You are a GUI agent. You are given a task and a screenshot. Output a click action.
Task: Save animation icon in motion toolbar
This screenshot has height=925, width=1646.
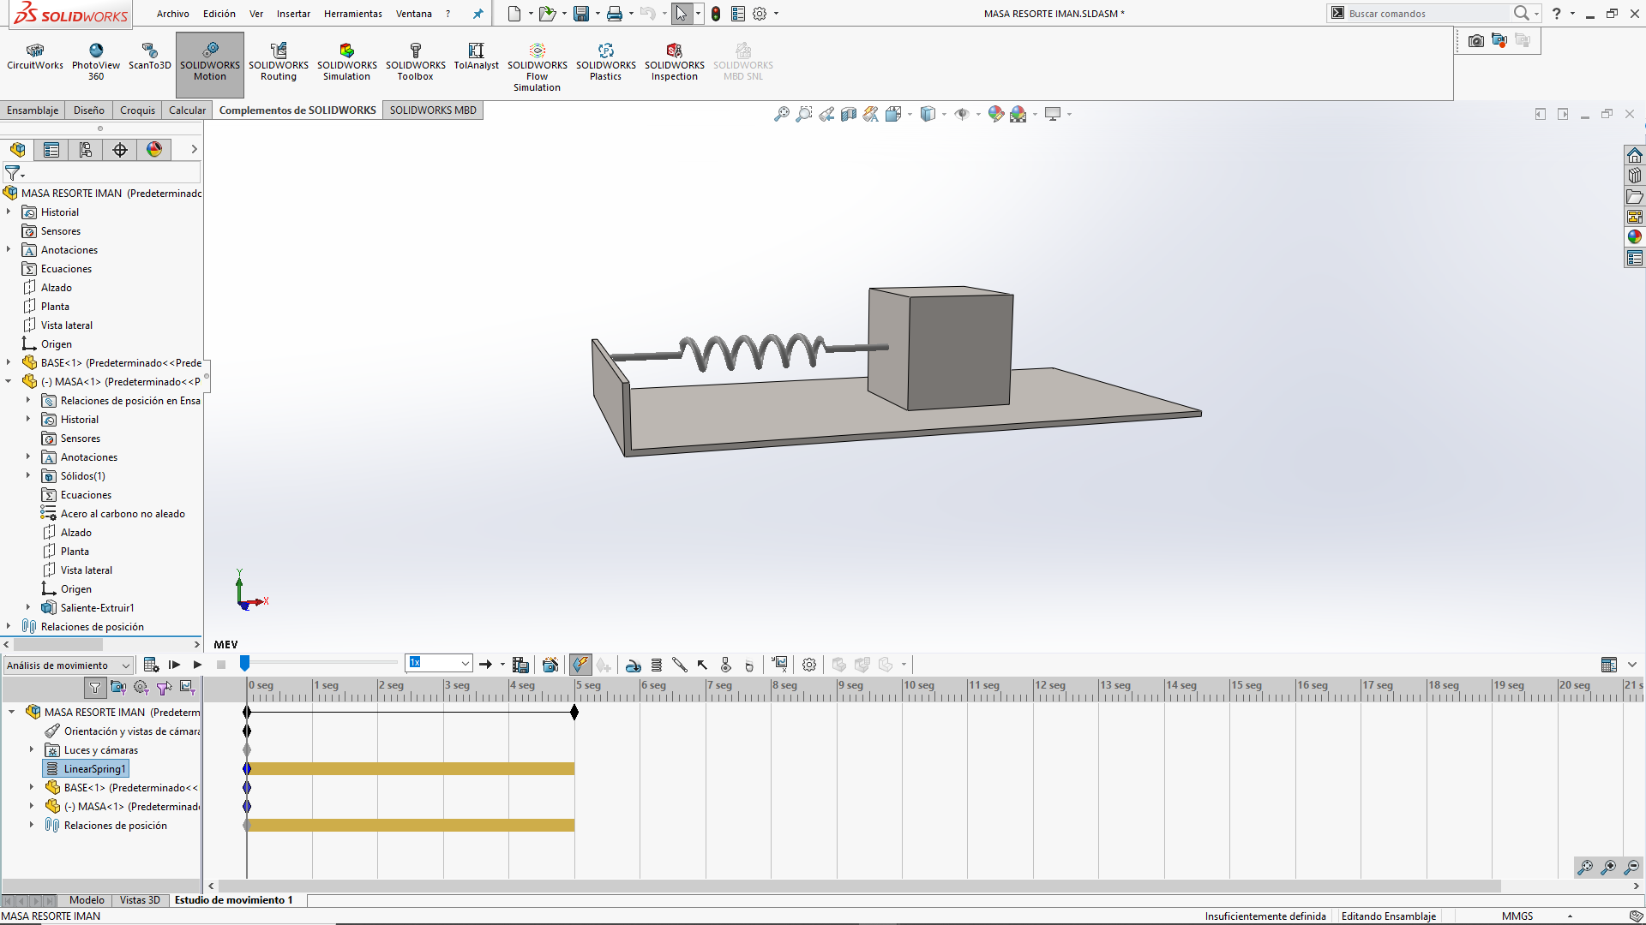pos(520,665)
